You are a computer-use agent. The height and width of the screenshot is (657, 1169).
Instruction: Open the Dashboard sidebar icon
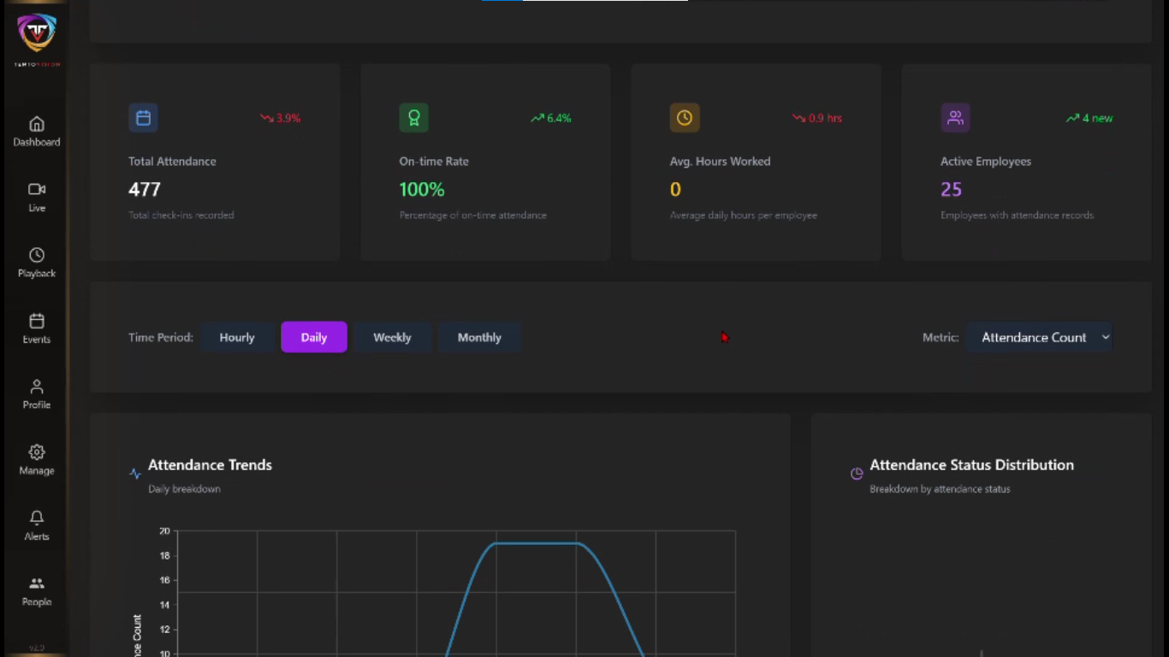(37, 124)
